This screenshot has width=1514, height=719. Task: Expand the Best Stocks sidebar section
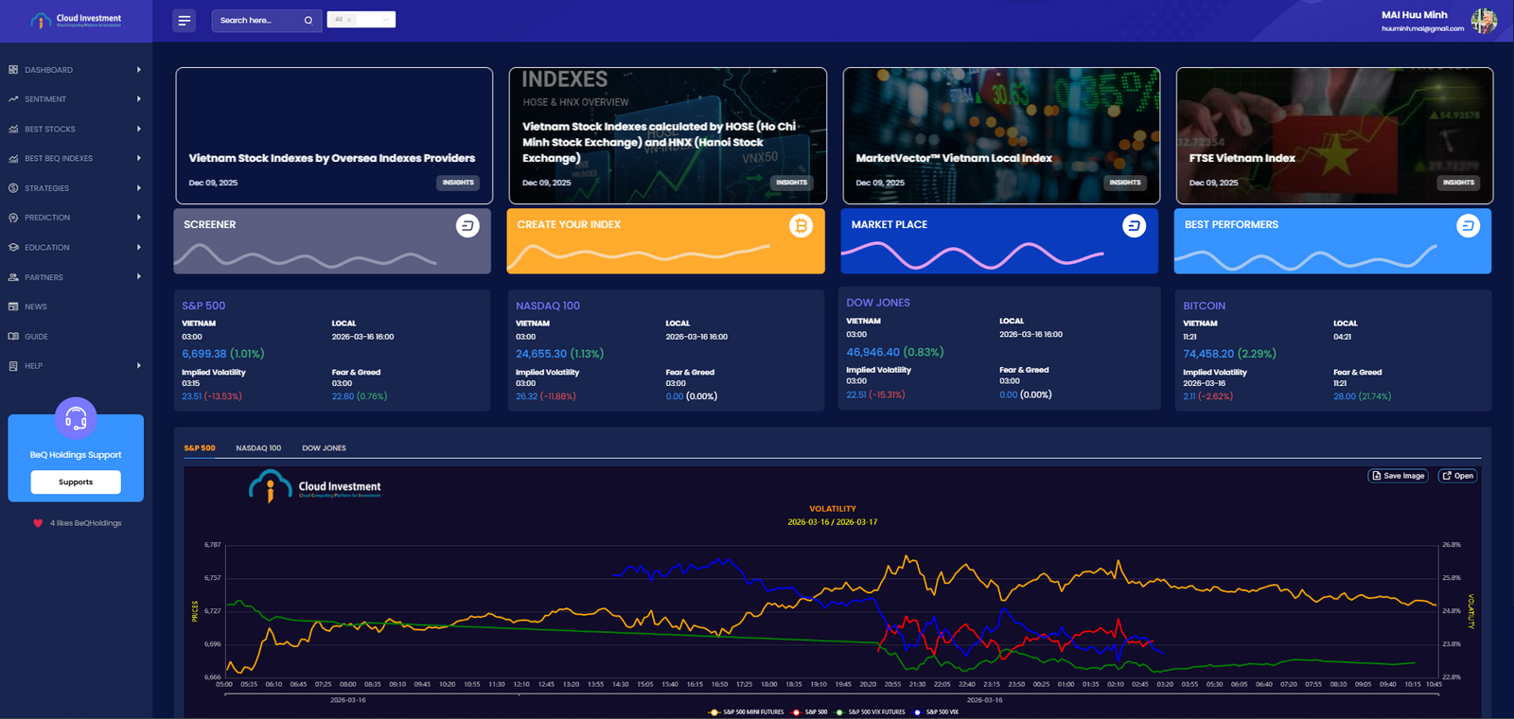pos(76,130)
